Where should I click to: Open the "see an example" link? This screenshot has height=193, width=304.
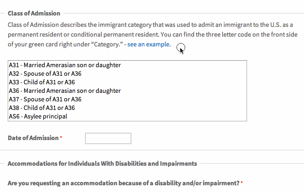pyautogui.click(x=148, y=44)
